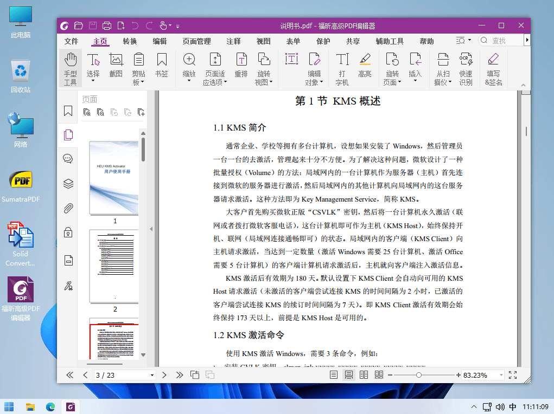The image size is (554, 414).
Task: Open the Pages thumbnail sidebar panel
Action: (x=68, y=135)
